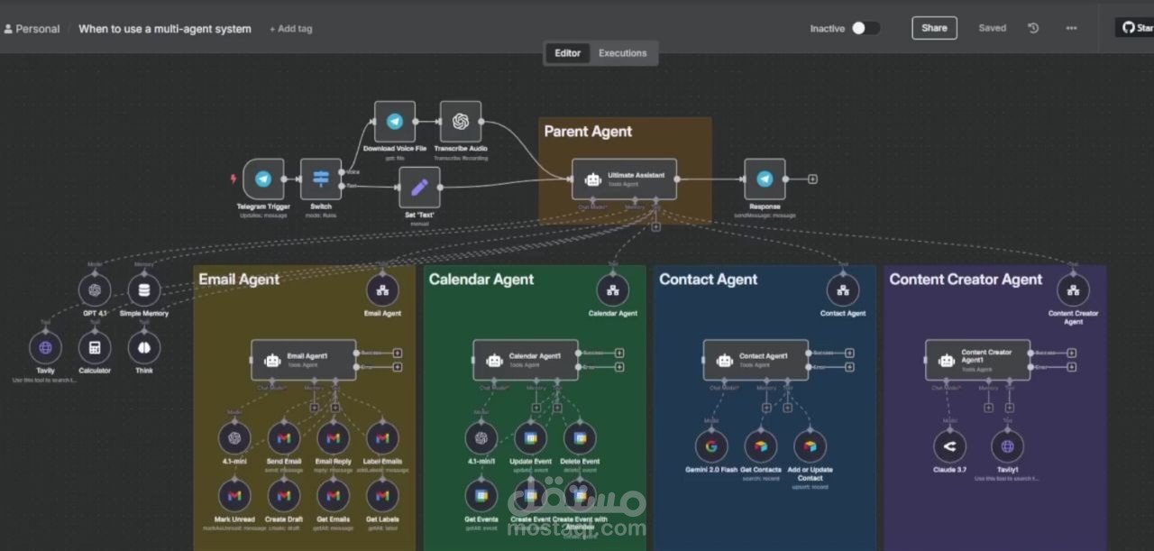Add a tag using Add tag

point(290,28)
